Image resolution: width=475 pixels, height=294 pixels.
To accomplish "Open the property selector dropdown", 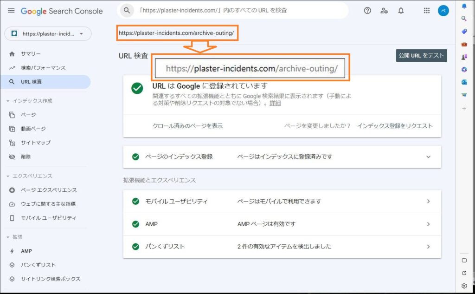I will click(x=48, y=34).
